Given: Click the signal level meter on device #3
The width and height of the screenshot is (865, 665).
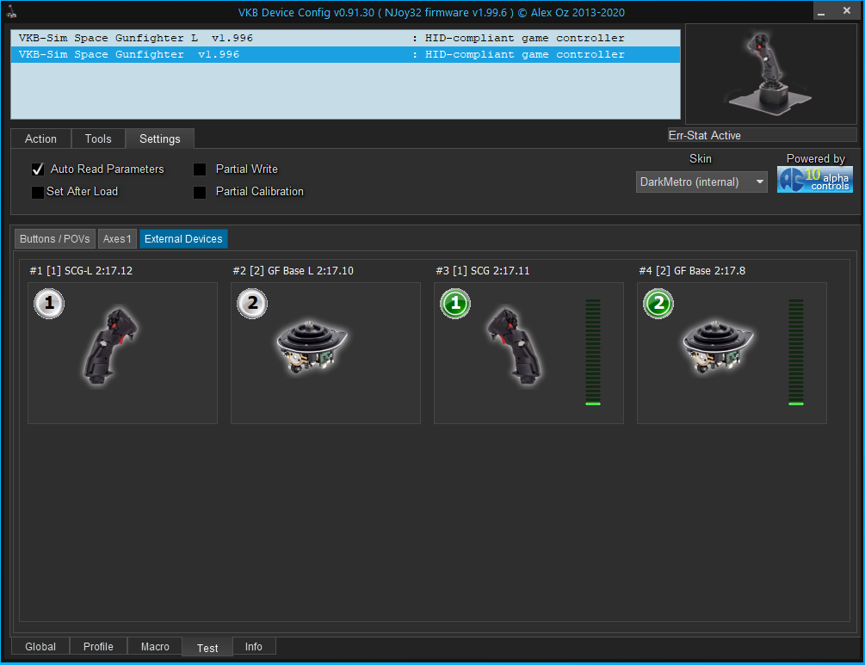Looking at the screenshot, I should (x=593, y=352).
